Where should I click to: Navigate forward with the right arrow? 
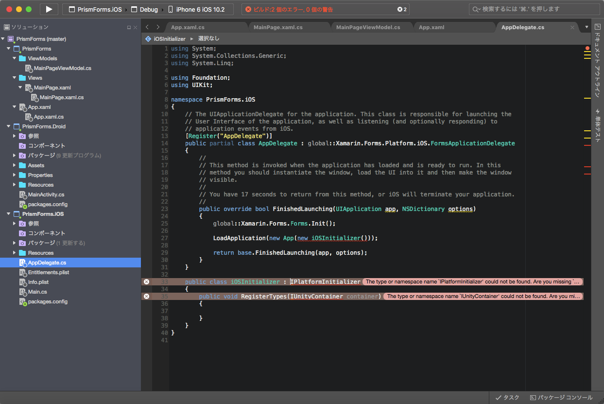coord(158,27)
